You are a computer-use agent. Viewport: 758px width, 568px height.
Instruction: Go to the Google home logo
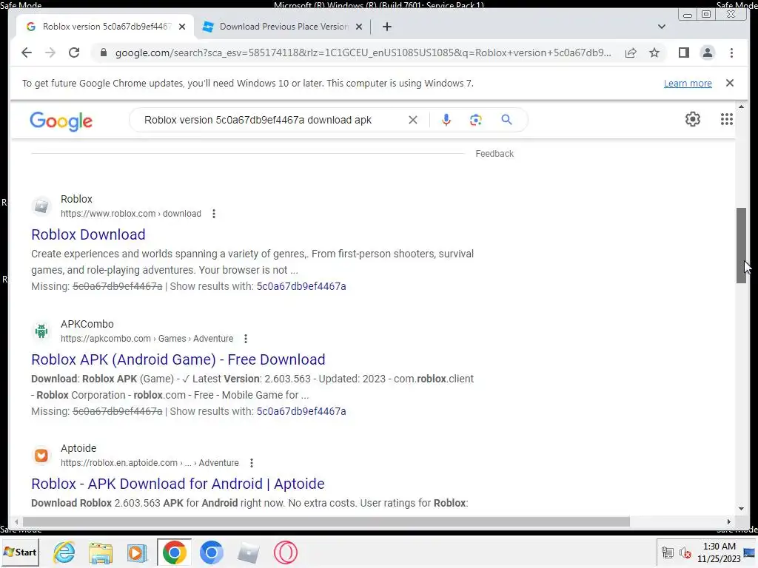tap(61, 121)
